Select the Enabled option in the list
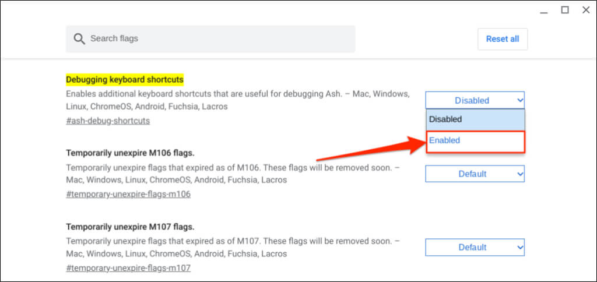Image resolution: width=597 pixels, height=282 pixels. 475,140
